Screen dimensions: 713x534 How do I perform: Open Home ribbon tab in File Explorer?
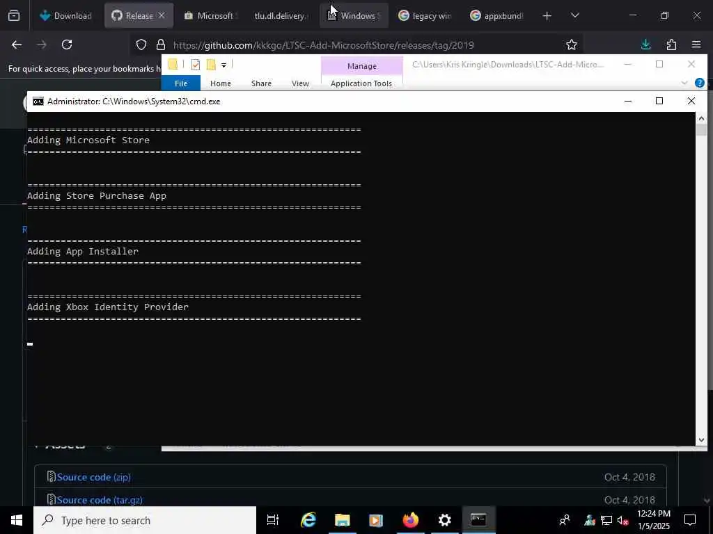pyautogui.click(x=221, y=83)
